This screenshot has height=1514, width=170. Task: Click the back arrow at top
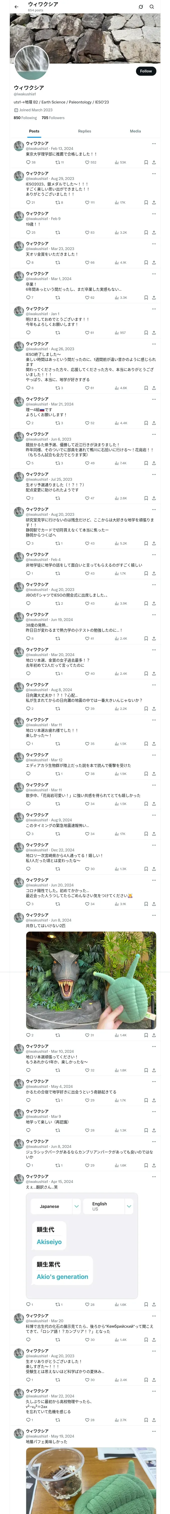[x=16, y=7]
